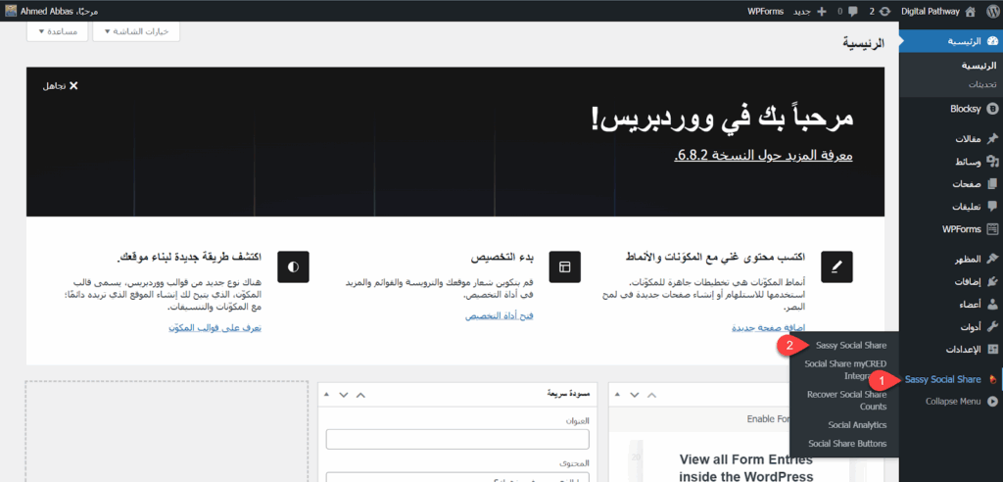
Task: Click heading اكتشف طريقة جديدة لبناء موقعك
Action: (189, 257)
